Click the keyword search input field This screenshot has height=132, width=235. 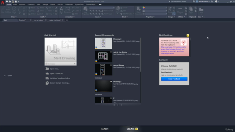pyautogui.click(x=181, y=1)
